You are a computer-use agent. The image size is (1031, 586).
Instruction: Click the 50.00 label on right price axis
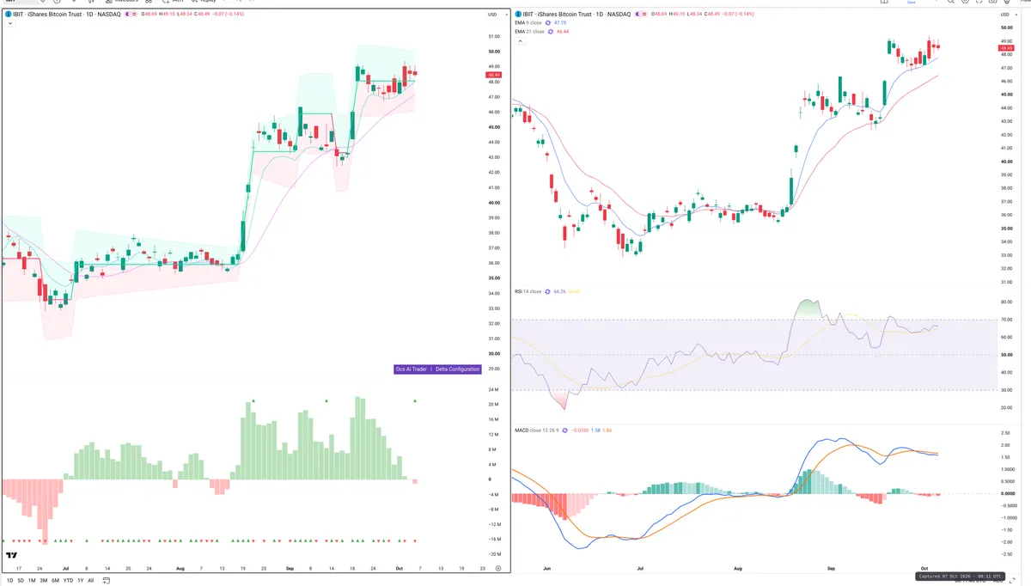click(x=1006, y=27)
